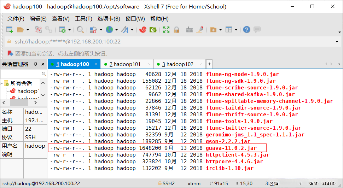The width and height of the screenshot is (343, 188).
Task: Select the 所有会话 tree node
Action: (x=21, y=83)
